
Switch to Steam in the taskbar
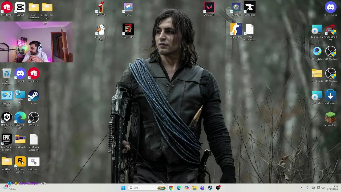coord(210,188)
